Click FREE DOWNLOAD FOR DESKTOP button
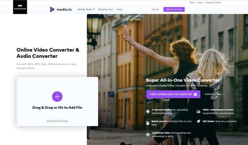This screenshot has height=145, width=248. pyautogui.click(x=173, y=94)
